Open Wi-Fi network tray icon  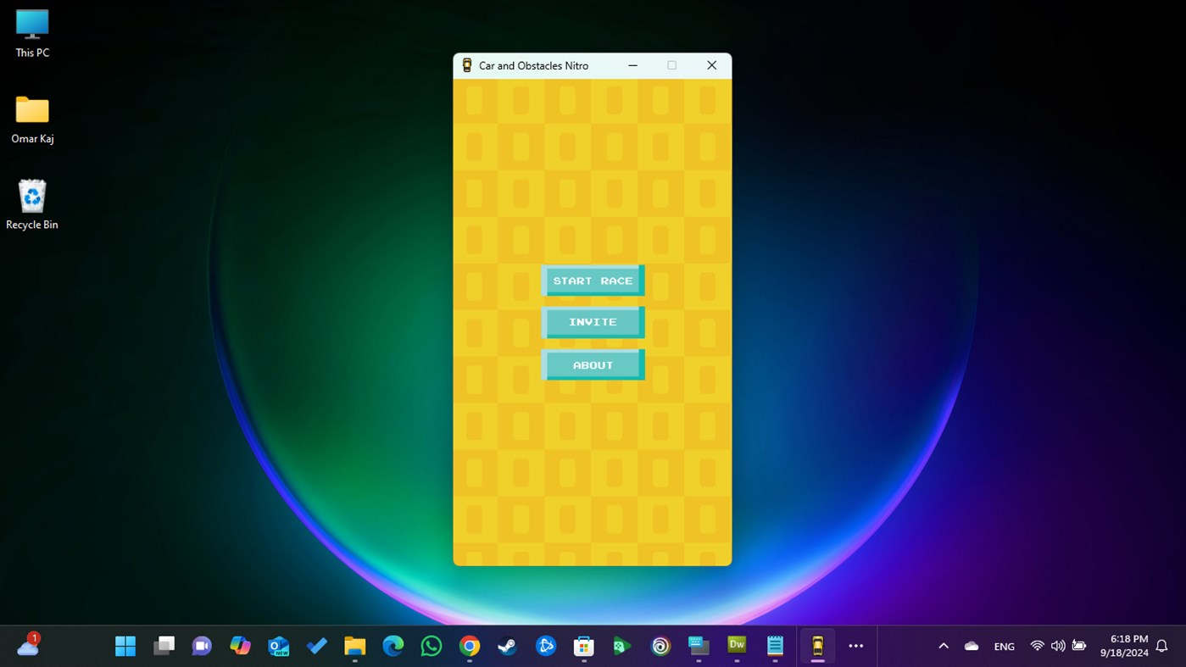pos(1037,646)
